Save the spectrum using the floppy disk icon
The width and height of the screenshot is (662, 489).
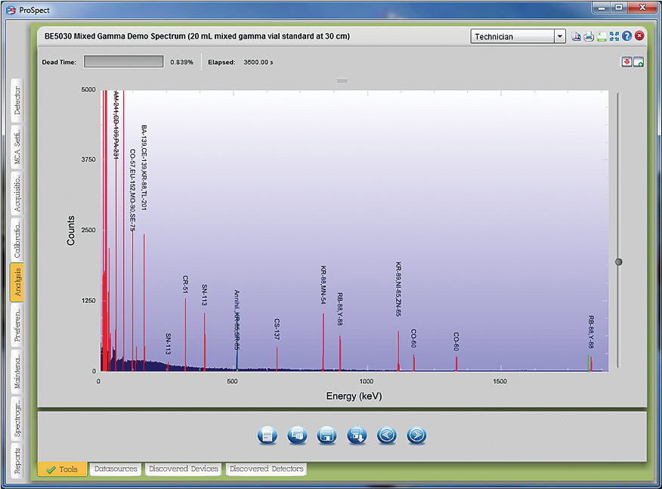(326, 435)
